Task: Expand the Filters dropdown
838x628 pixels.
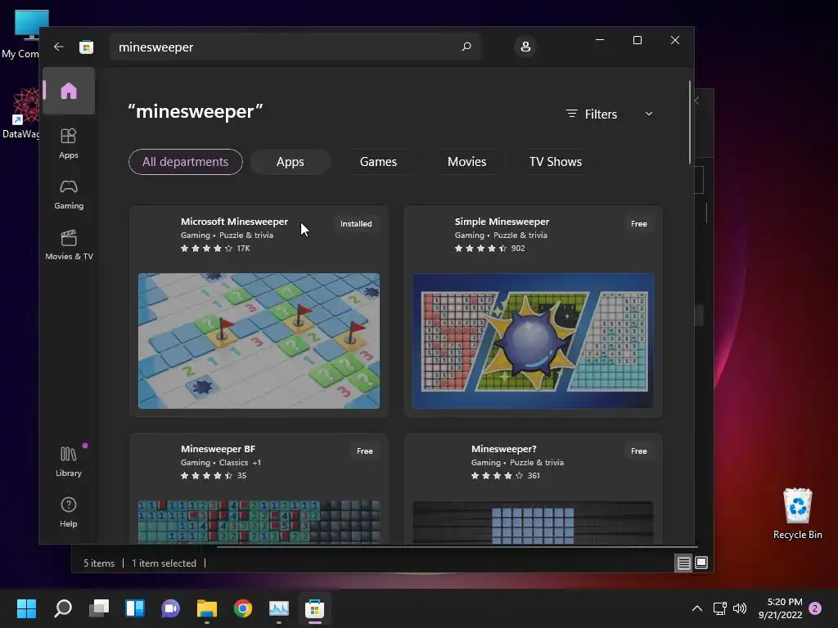Action: point(609,114)
